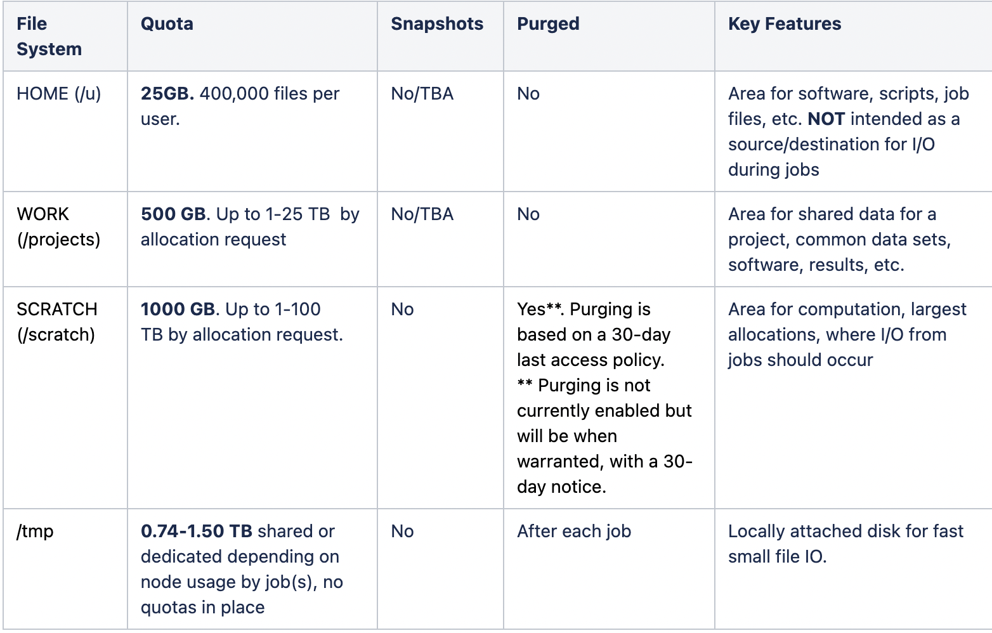The width and height of the screenshot is (992, 633).
Task: Click the After each job cell
Action: [574, 531]
